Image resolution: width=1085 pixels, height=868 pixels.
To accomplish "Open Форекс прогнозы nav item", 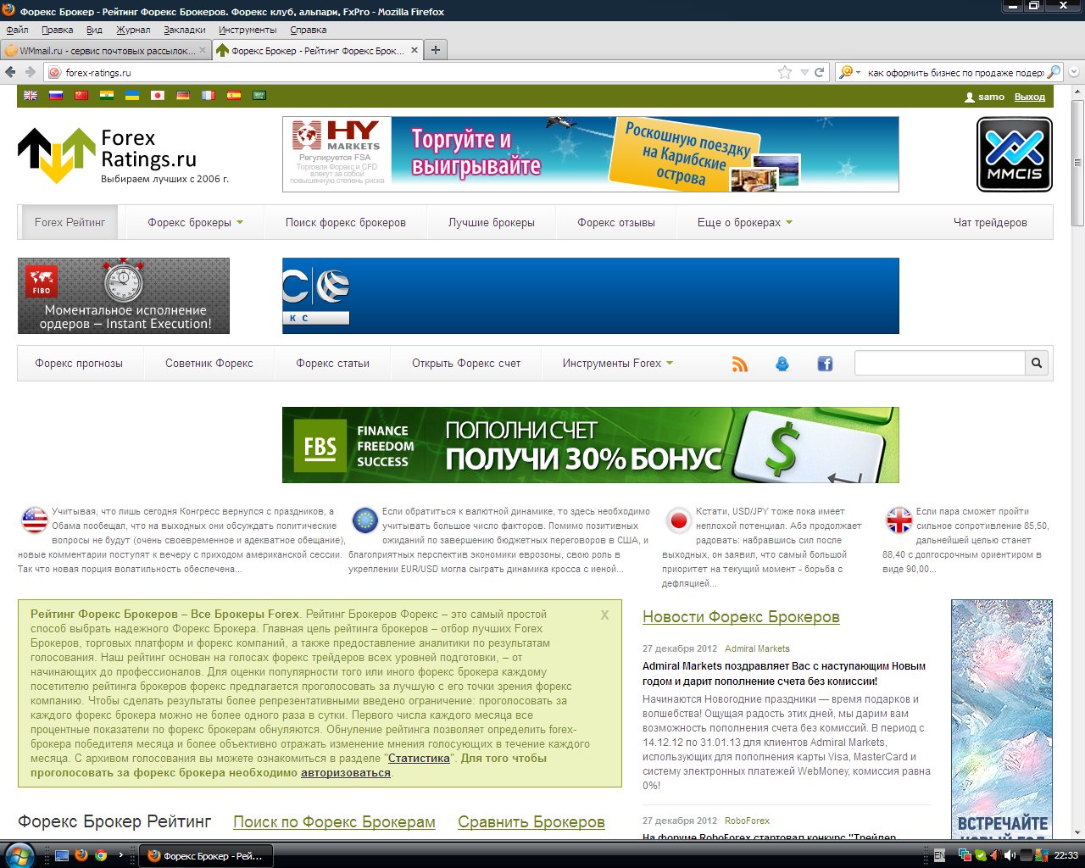I will [x=79, y=363].
